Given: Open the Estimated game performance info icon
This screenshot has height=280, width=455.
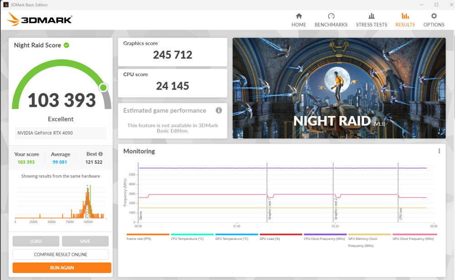Looking at the screenshot, I should (219, 110).
